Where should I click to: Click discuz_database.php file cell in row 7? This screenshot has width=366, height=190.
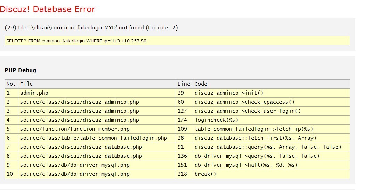(x=97, y=147)
